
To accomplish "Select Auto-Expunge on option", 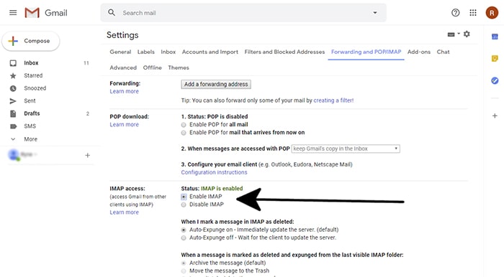I will 184,230.
